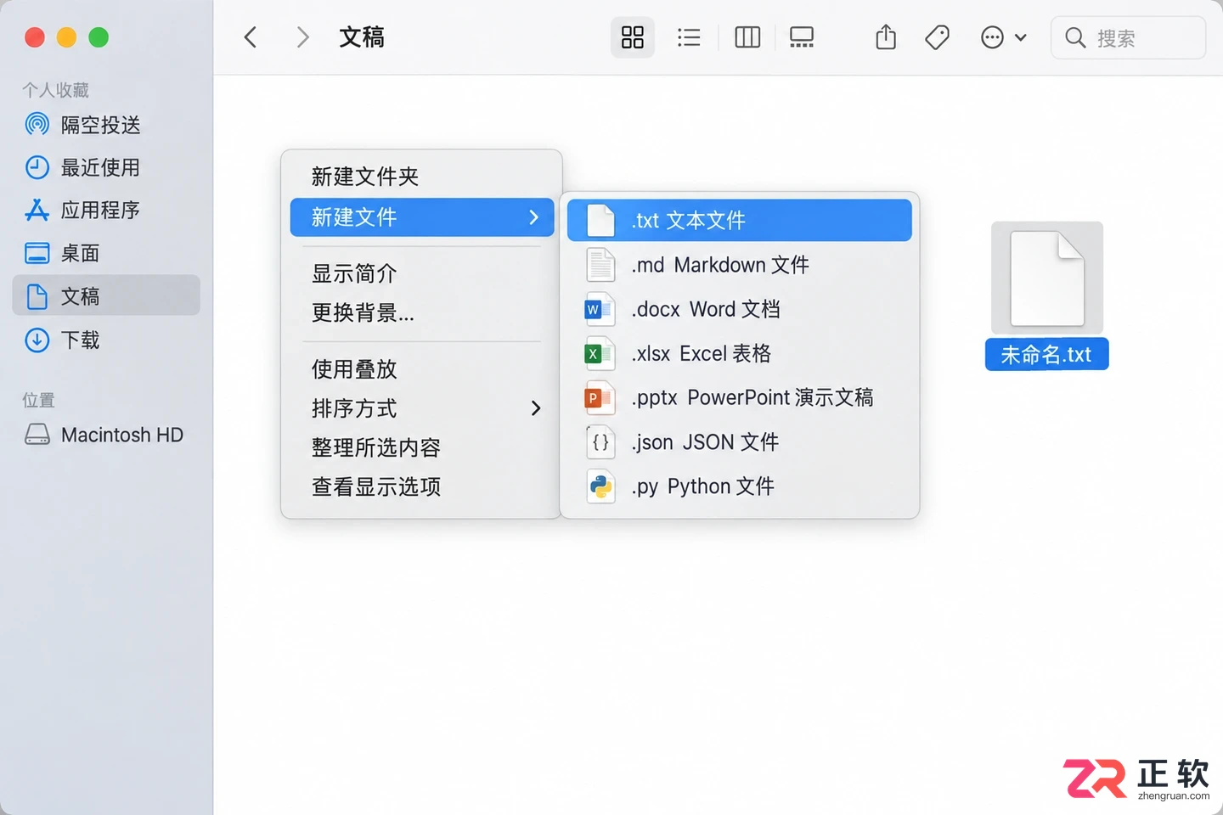Screen dimensions: 1223x815
Task: Choose 查看显示选项 from the context menu
Action: 421,486
